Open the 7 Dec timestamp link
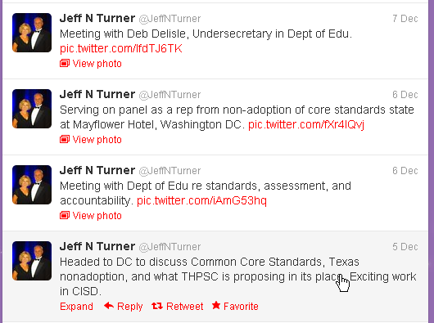This screenshot has width=434, height=323. [x=405, y=19]
